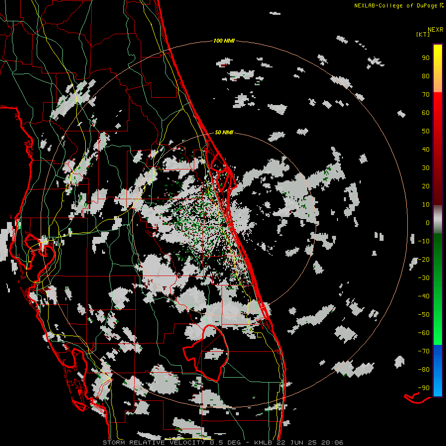Click the STORM RELATIVE VELOCITY caption text
The width and height of the screenshot is (446, 446).
pos(154,443)
